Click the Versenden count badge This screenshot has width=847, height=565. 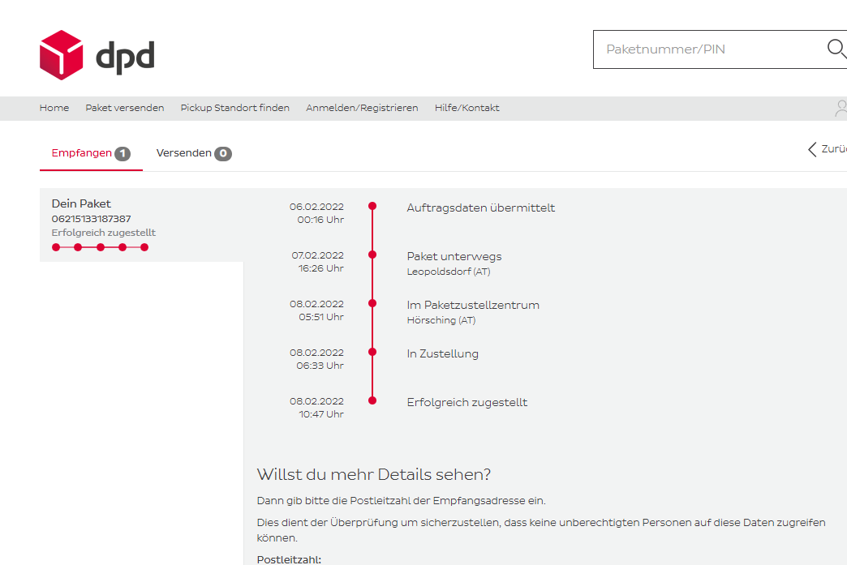coord(223,153)
